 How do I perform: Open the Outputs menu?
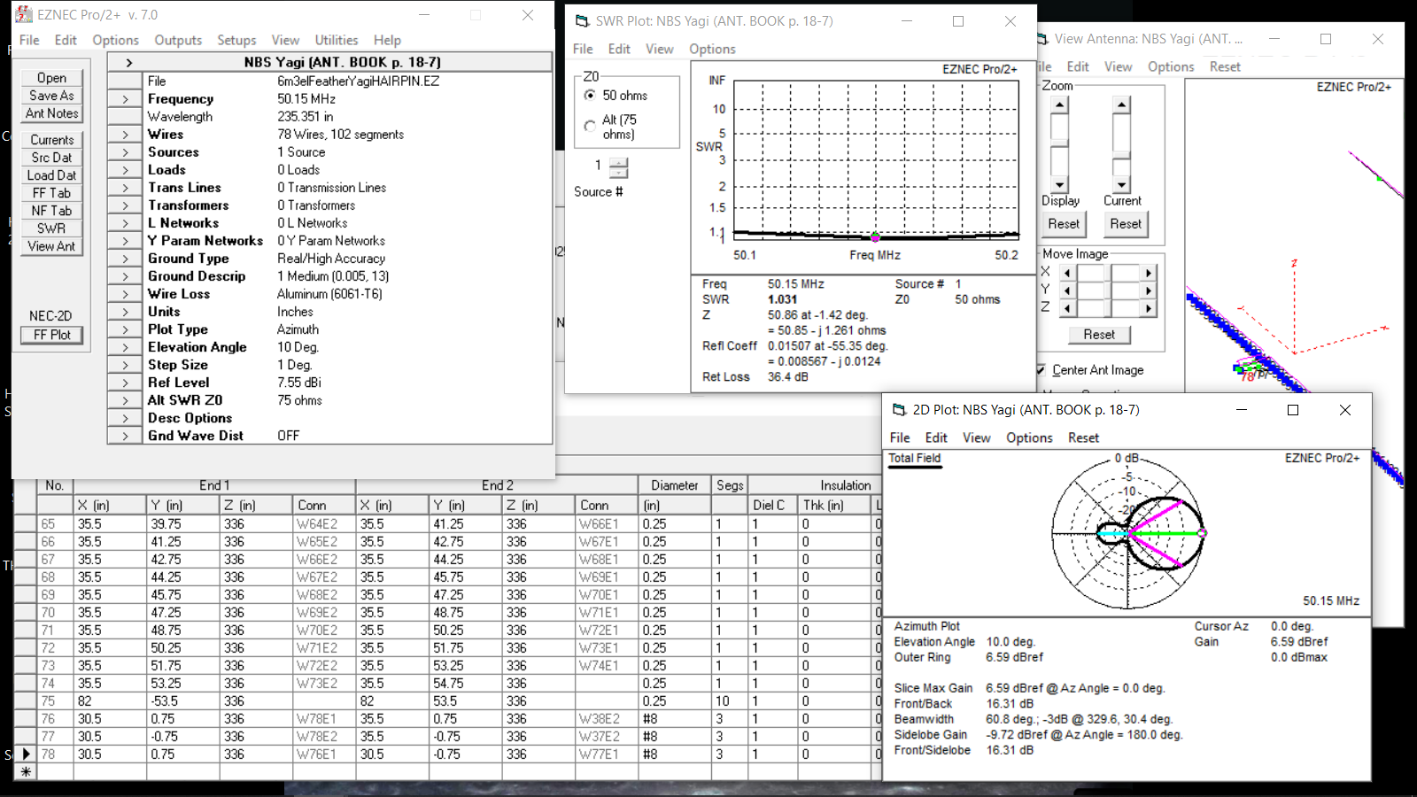(x=178, y=40)
